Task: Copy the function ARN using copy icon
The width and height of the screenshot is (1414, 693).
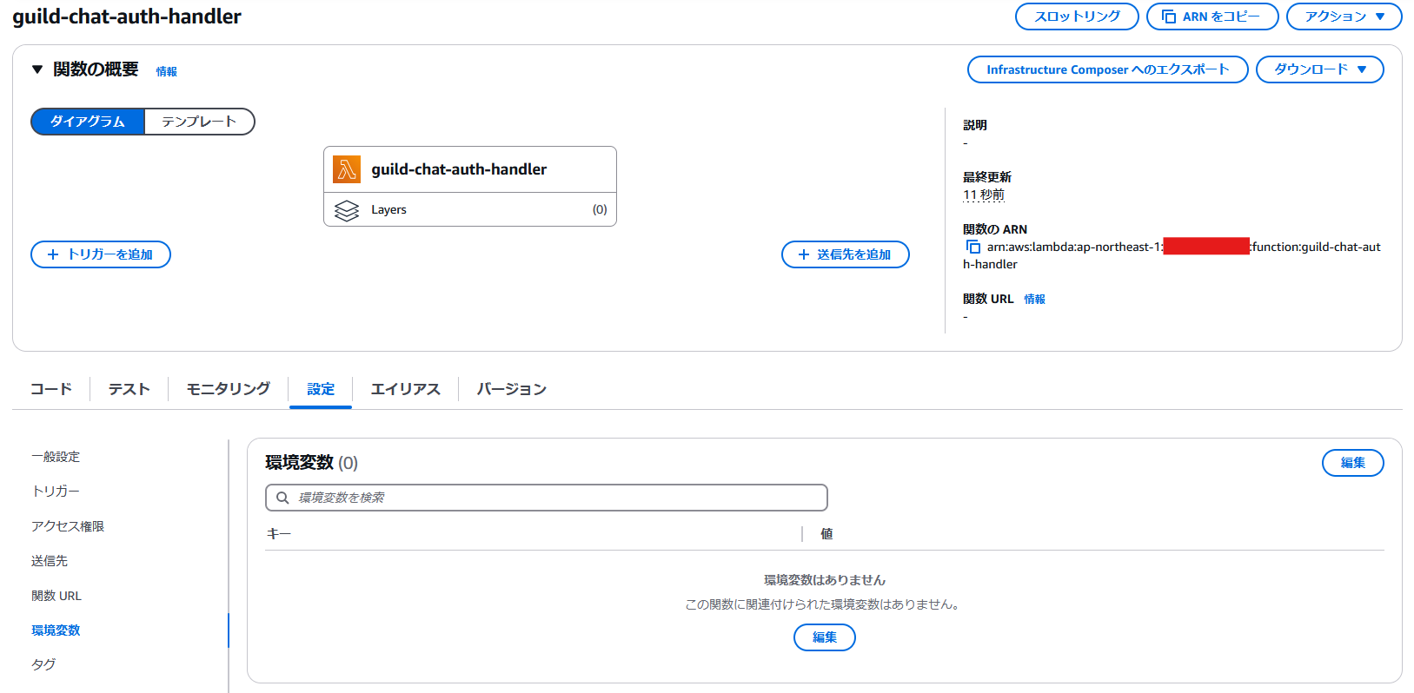Action: (973, 247)
